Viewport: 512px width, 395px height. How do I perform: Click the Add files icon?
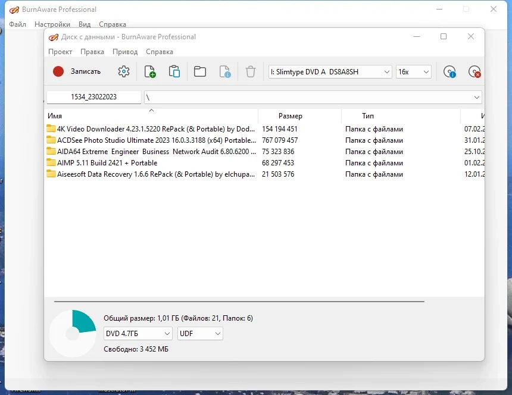point(150,71)
